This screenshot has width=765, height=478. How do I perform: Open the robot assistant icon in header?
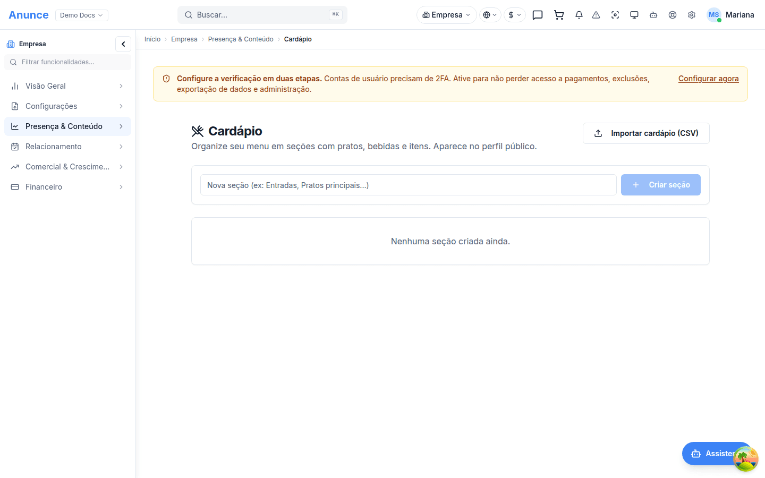(653, 15)
